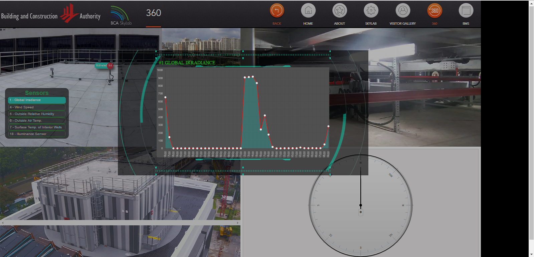Pick 7 - Surface Temp. of Interior Walls
The image size is (534, 257).
pos(37,127)
